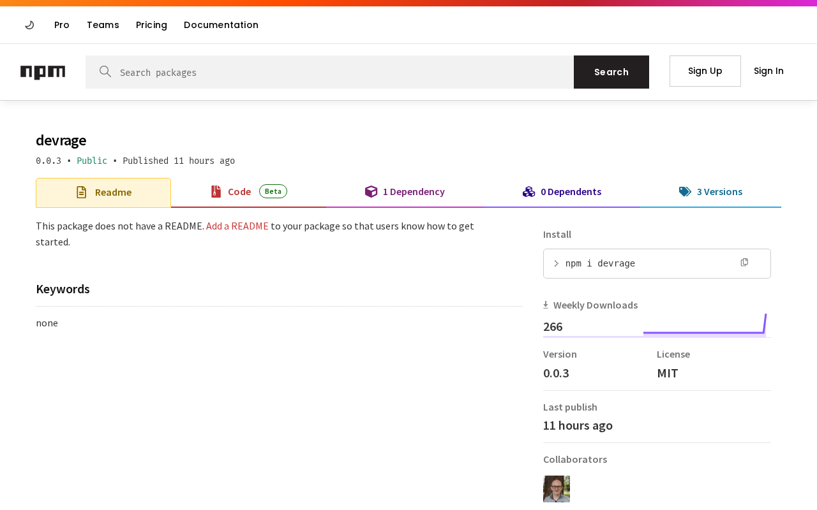Click the Readme tab document icon
This screenshot has width=817, height=510.
[x=82, y=193]
